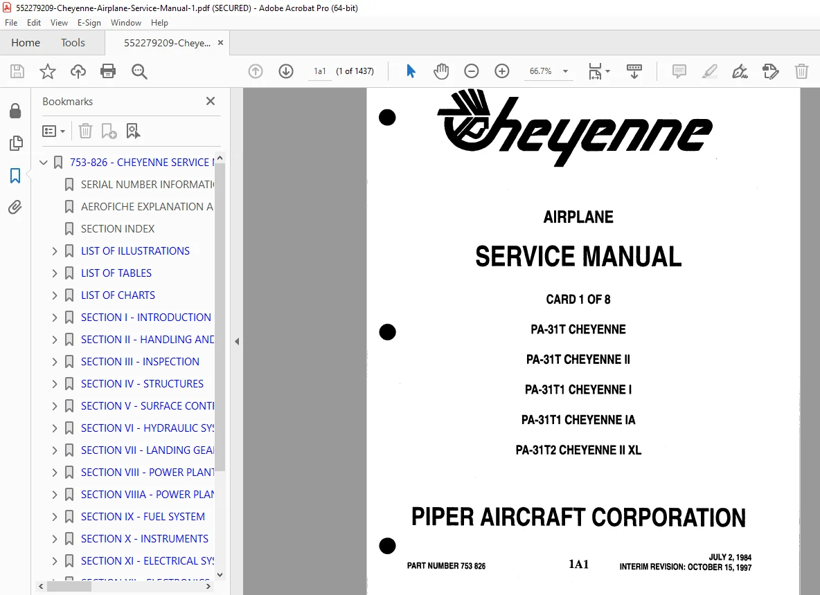Screen dimensions: 820x595
Task: Click find current bookmark icon
Action: click(133, 131)
